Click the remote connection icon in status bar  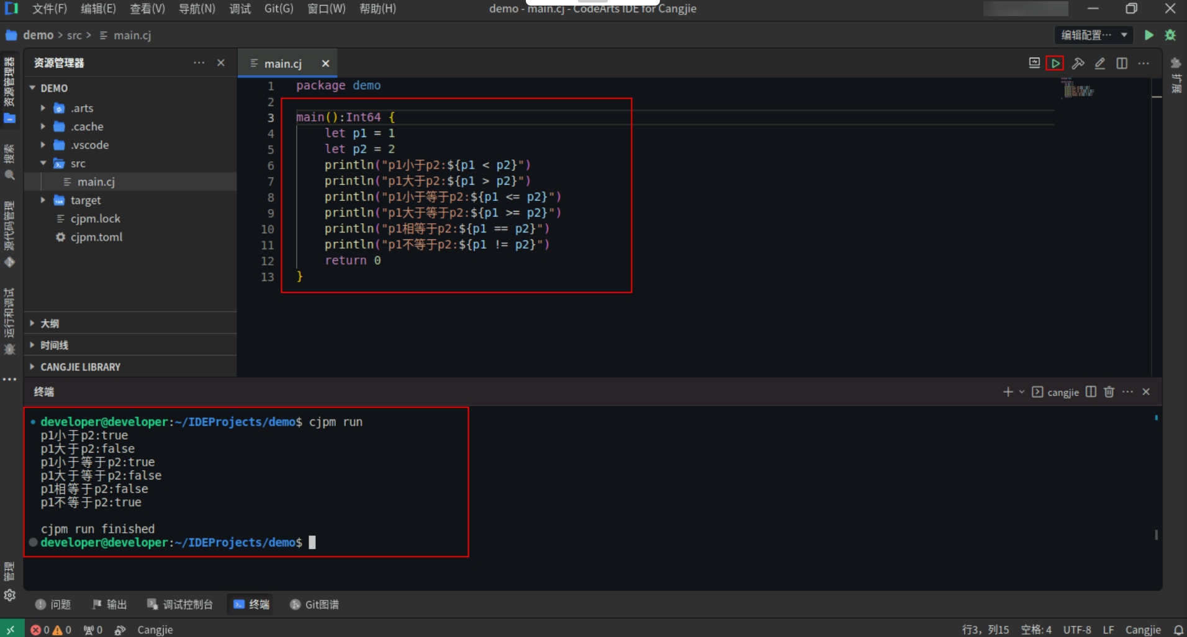point(11,630)
